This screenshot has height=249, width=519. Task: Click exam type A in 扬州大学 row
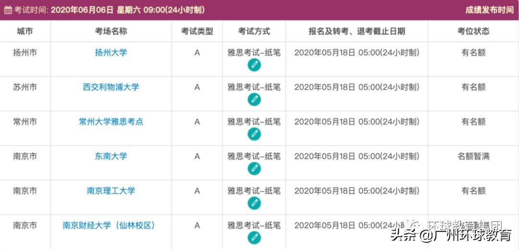[x=197, y=53]
